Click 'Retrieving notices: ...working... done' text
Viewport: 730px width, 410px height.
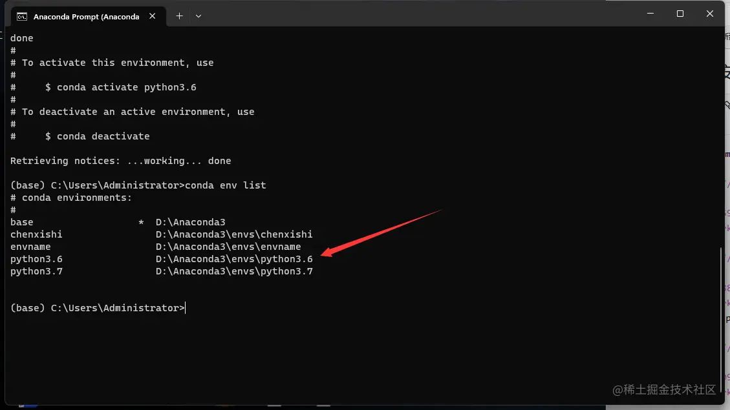(120, 161)
